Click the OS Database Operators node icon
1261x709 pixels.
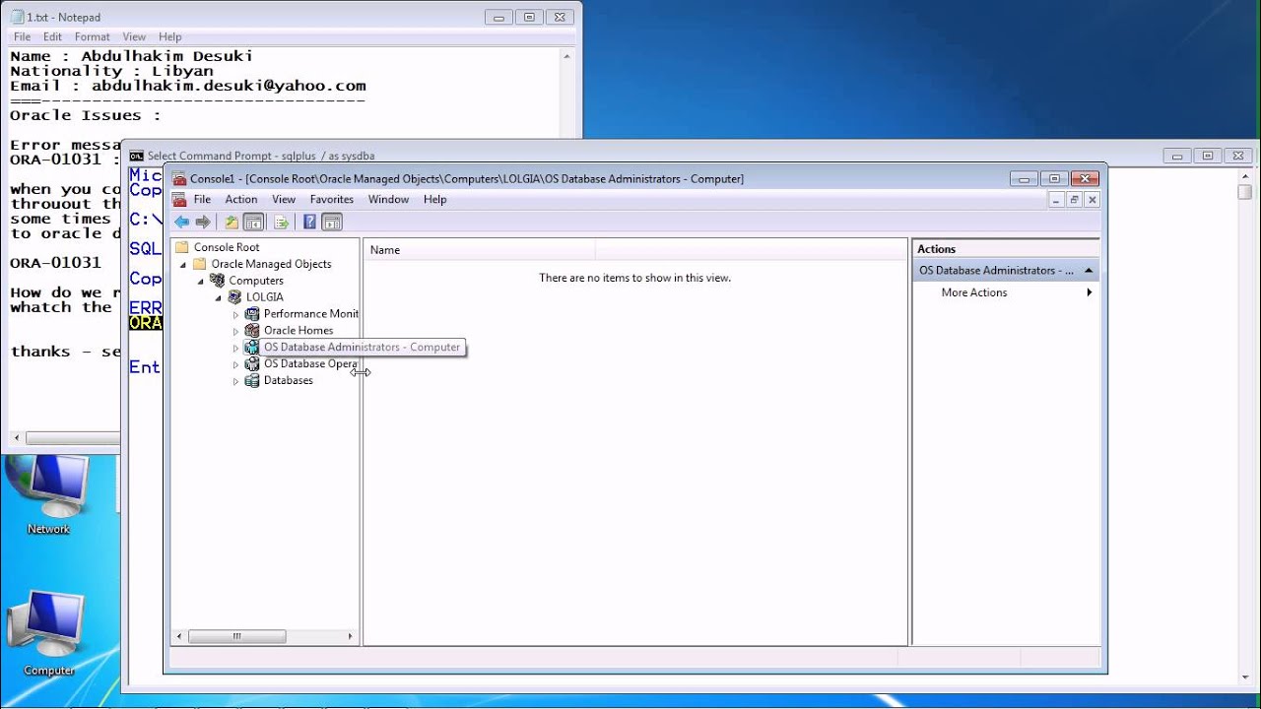pos(252,363)
